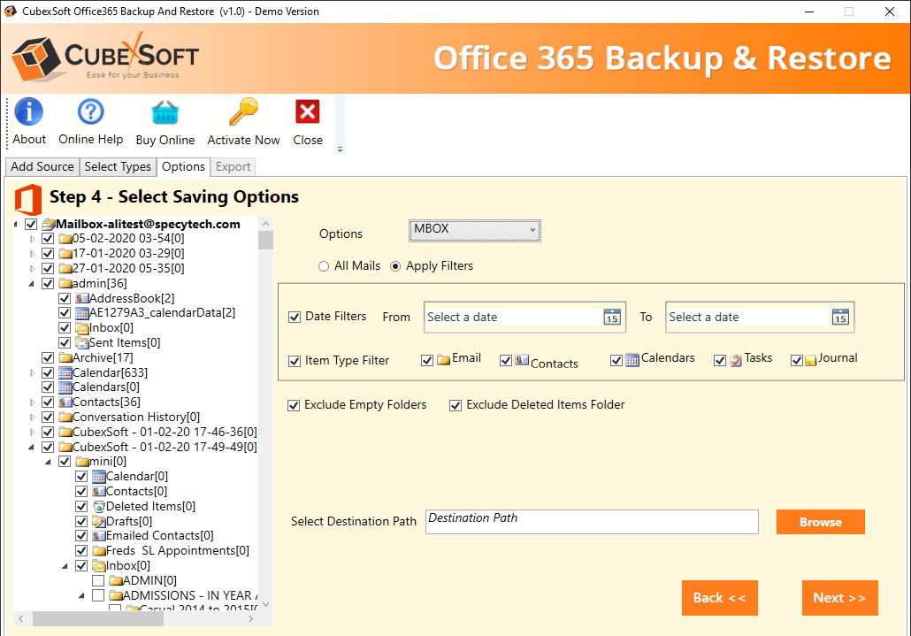
Task: Collapse the mini[0] folder
Action: point(49,463)
